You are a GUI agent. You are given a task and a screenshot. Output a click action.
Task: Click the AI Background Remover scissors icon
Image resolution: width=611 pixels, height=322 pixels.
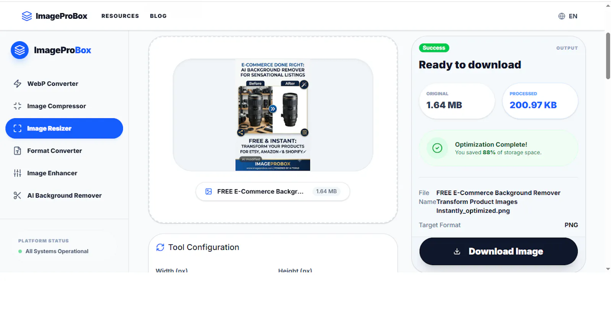18,196
